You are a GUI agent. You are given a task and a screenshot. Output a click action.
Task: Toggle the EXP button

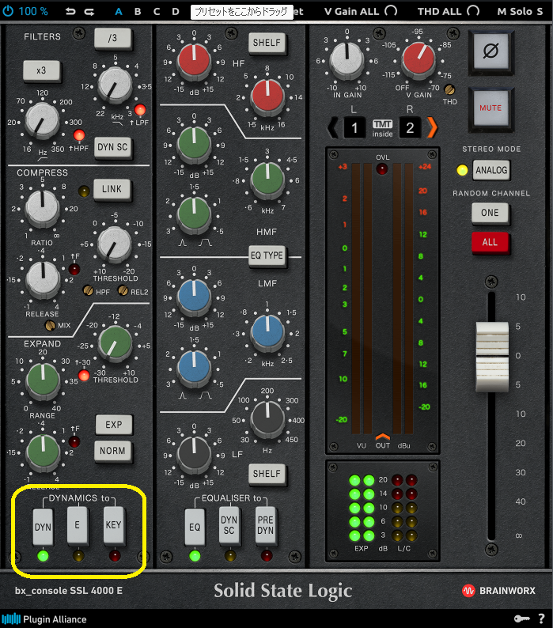[x=114, y=425]
